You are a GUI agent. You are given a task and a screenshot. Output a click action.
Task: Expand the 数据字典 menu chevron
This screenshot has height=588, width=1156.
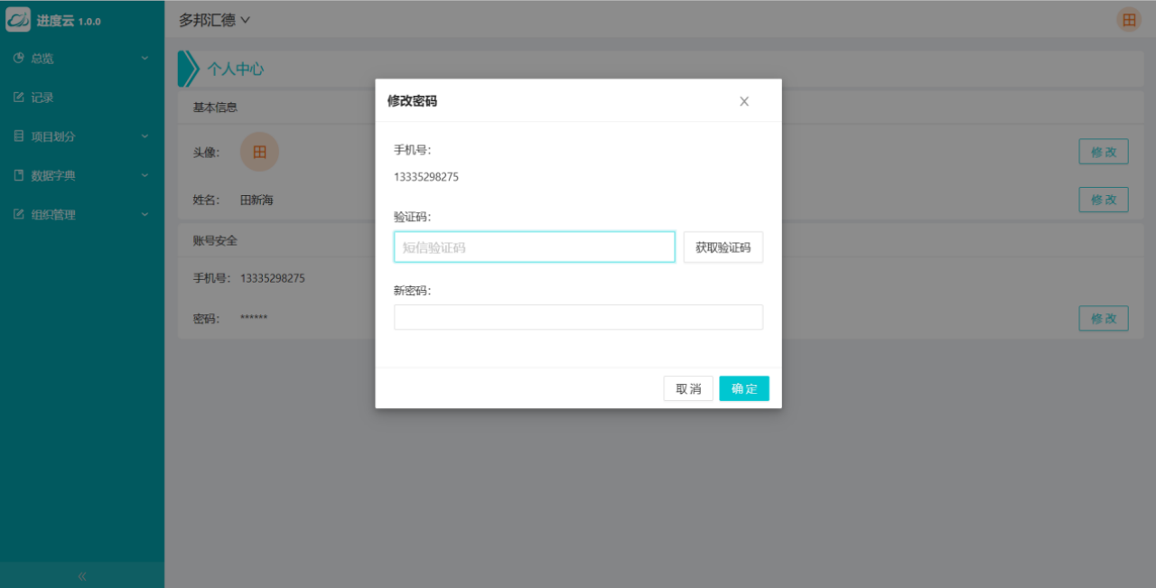click(x=144, y=176)
